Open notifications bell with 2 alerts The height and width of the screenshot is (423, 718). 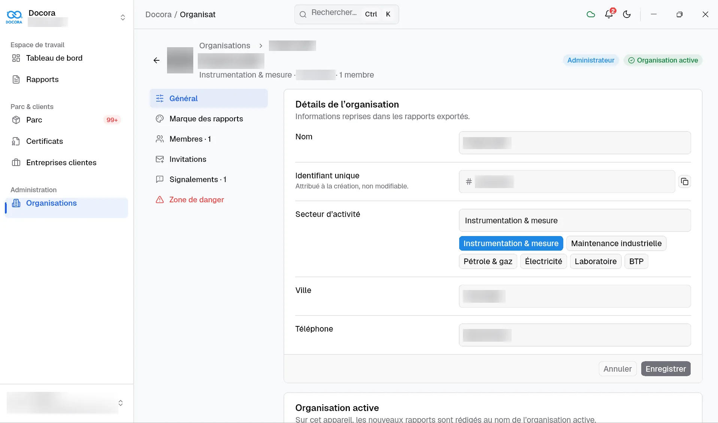tap(609, 14)
